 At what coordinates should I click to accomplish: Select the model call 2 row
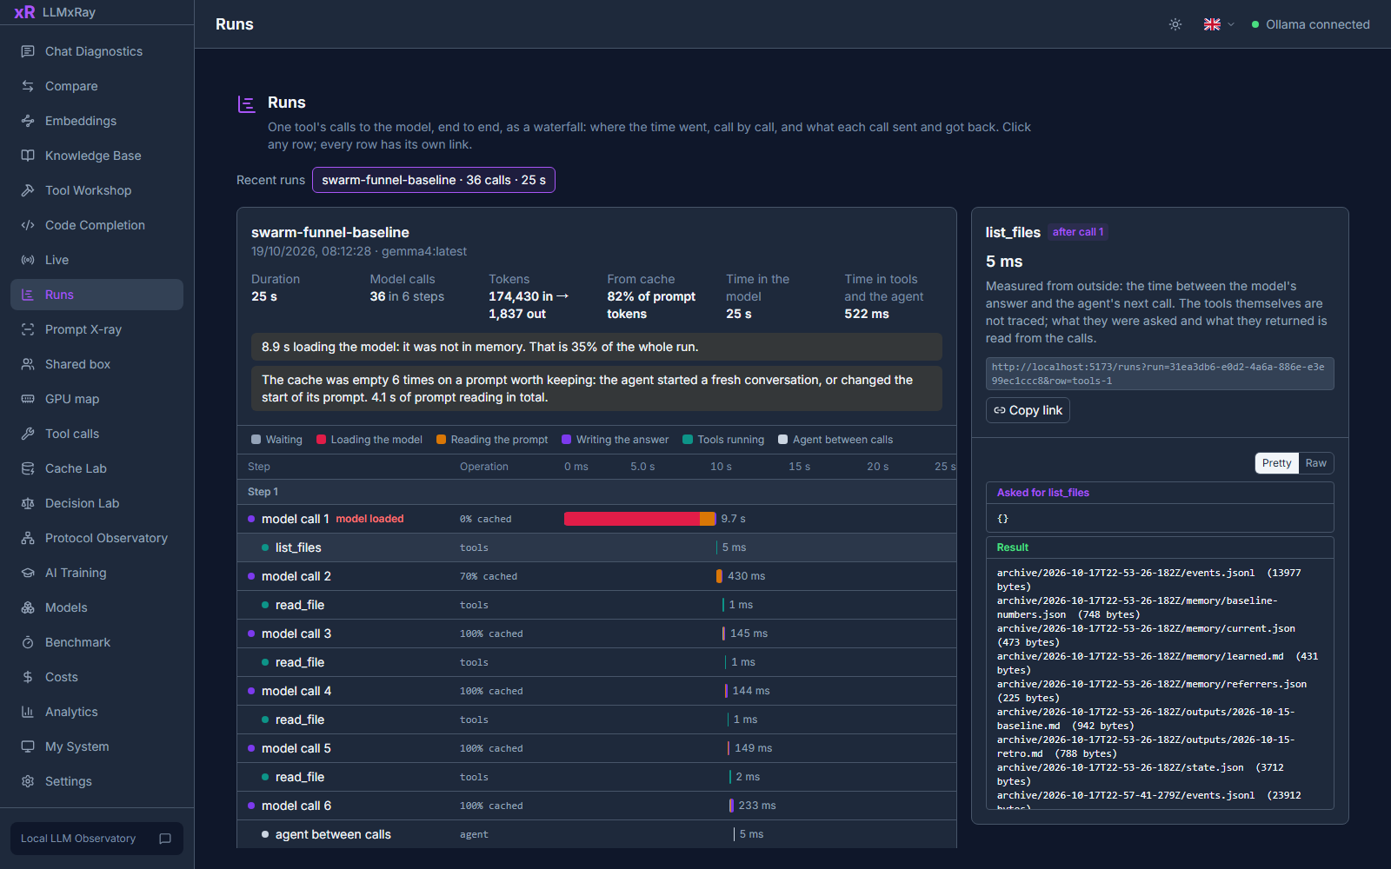tap(596, 576)
